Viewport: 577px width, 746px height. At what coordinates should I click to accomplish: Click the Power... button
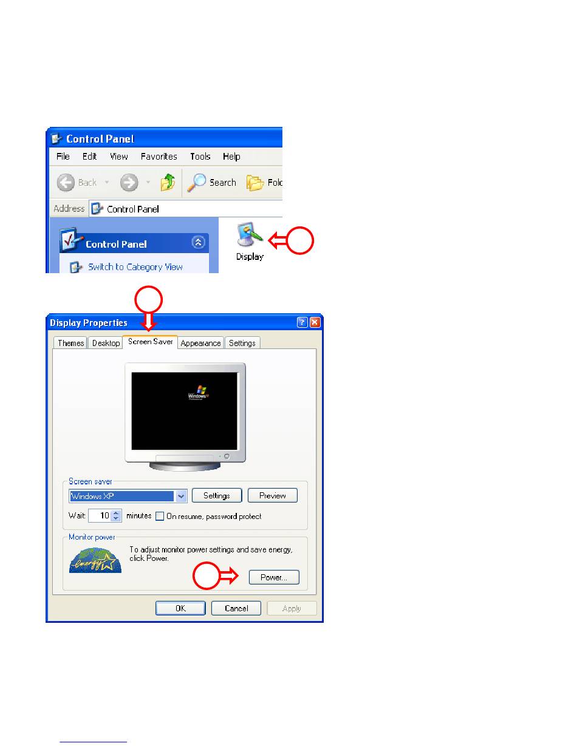tap(274, 577)
